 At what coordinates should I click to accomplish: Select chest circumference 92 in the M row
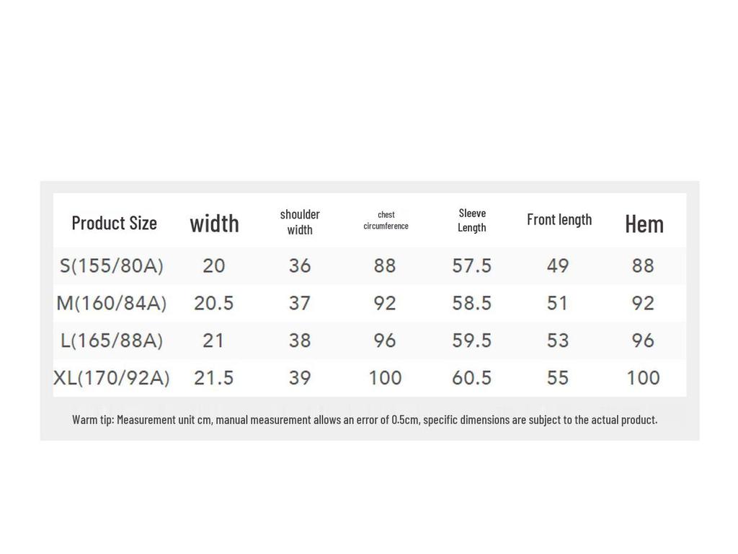point(385,303)
